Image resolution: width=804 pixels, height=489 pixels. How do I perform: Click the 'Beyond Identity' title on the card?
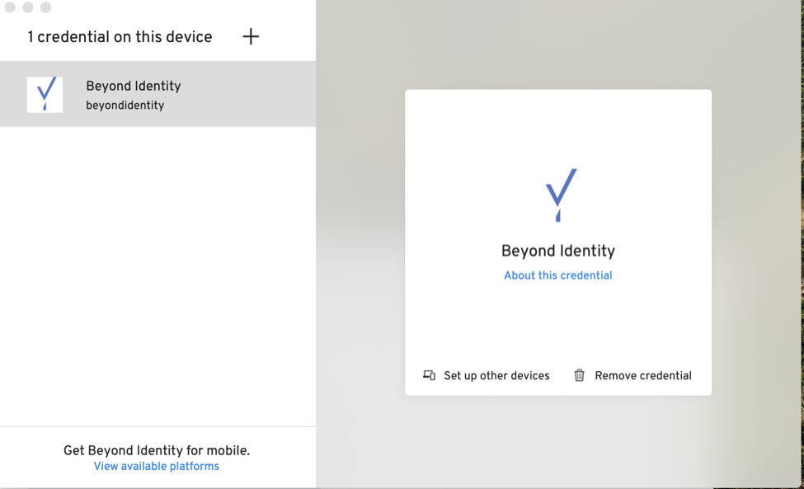point(557,251)
